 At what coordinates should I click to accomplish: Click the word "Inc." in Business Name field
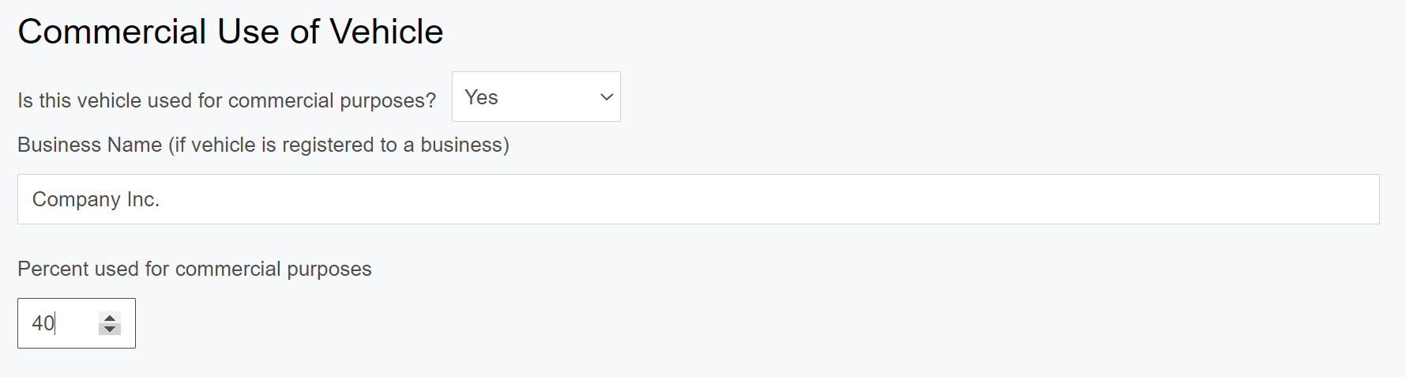(x=143, y=199)
